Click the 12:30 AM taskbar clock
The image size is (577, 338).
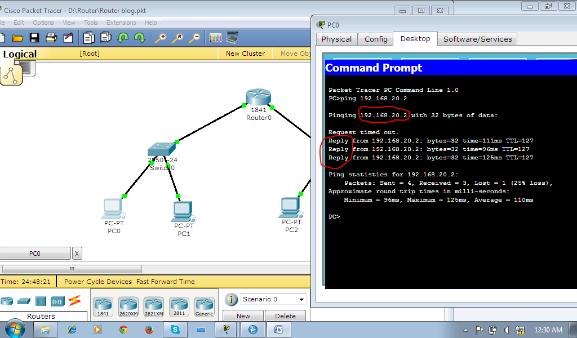(548, 330)
